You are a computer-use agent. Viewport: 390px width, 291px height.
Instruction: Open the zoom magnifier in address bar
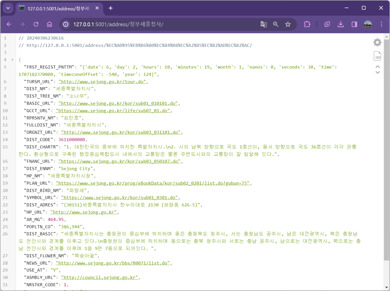pyautogui.click(x=276, y=24)
